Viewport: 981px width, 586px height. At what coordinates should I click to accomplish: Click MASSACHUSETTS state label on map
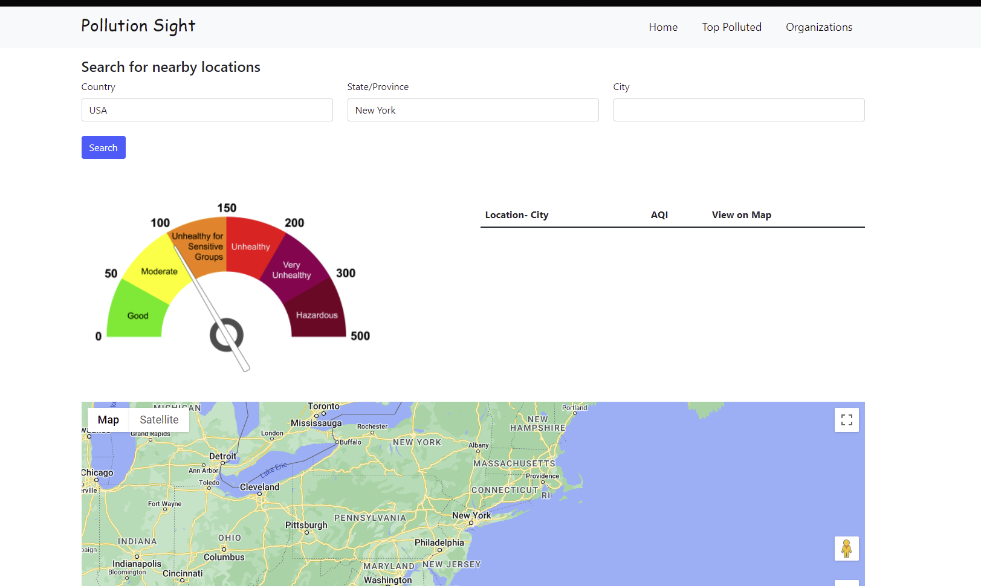point(514,463)
